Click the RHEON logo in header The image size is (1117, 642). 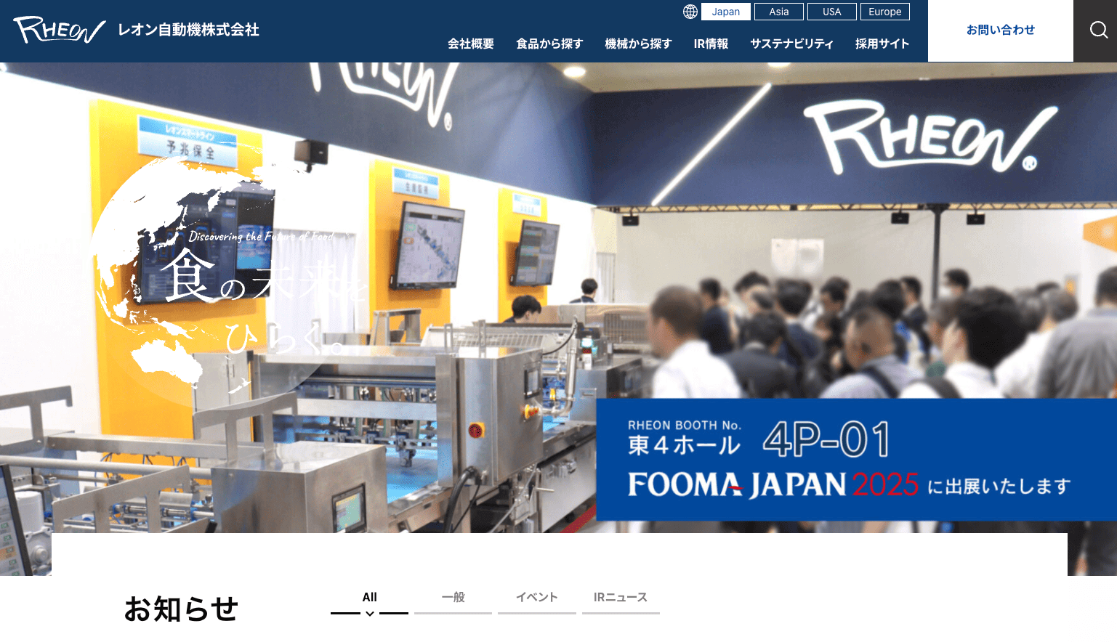click(60, 30)
